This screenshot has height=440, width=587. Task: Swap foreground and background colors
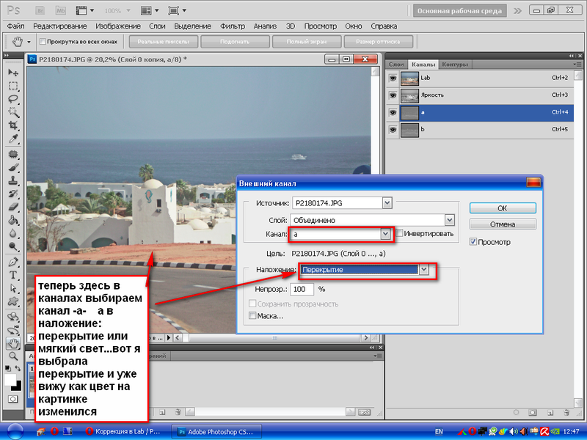pos(18,368)
